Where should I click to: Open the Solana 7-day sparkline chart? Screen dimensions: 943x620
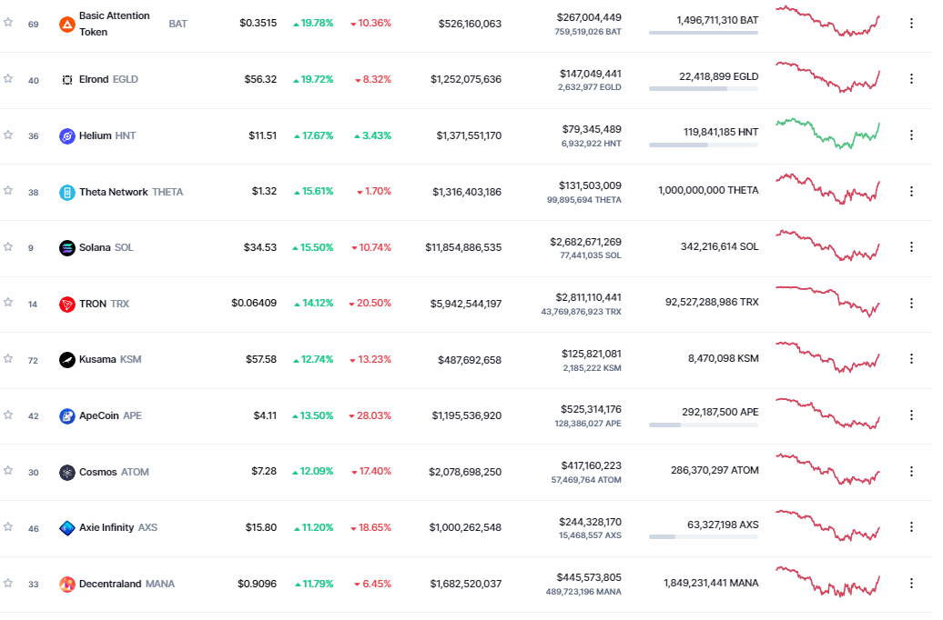(827, 245)
